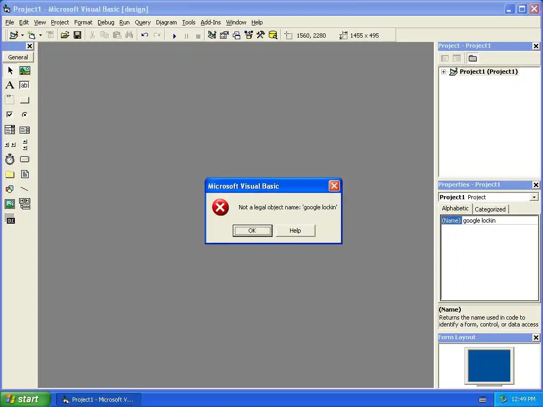
Task: Open the Help menu
Action: click(257, 22)
